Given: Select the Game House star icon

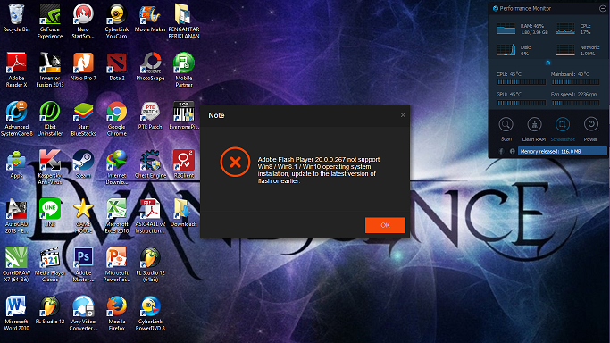Looking at the screenshot, I should click(83, 217).
